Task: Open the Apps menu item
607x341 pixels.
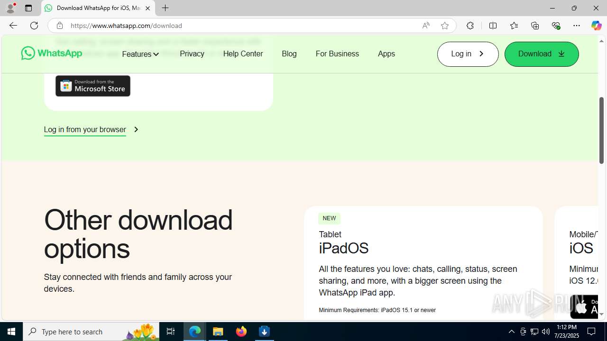Action: [x=386, y=54]
